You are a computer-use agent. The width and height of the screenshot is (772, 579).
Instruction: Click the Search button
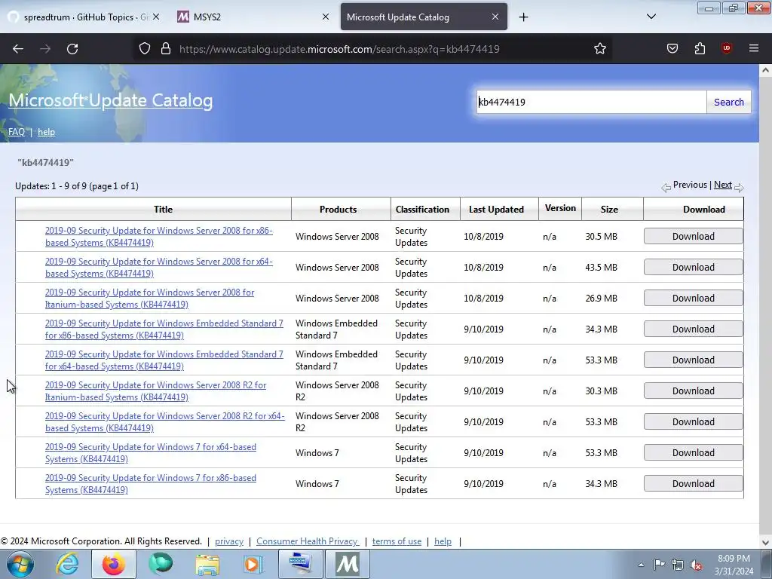click(729, 102)
